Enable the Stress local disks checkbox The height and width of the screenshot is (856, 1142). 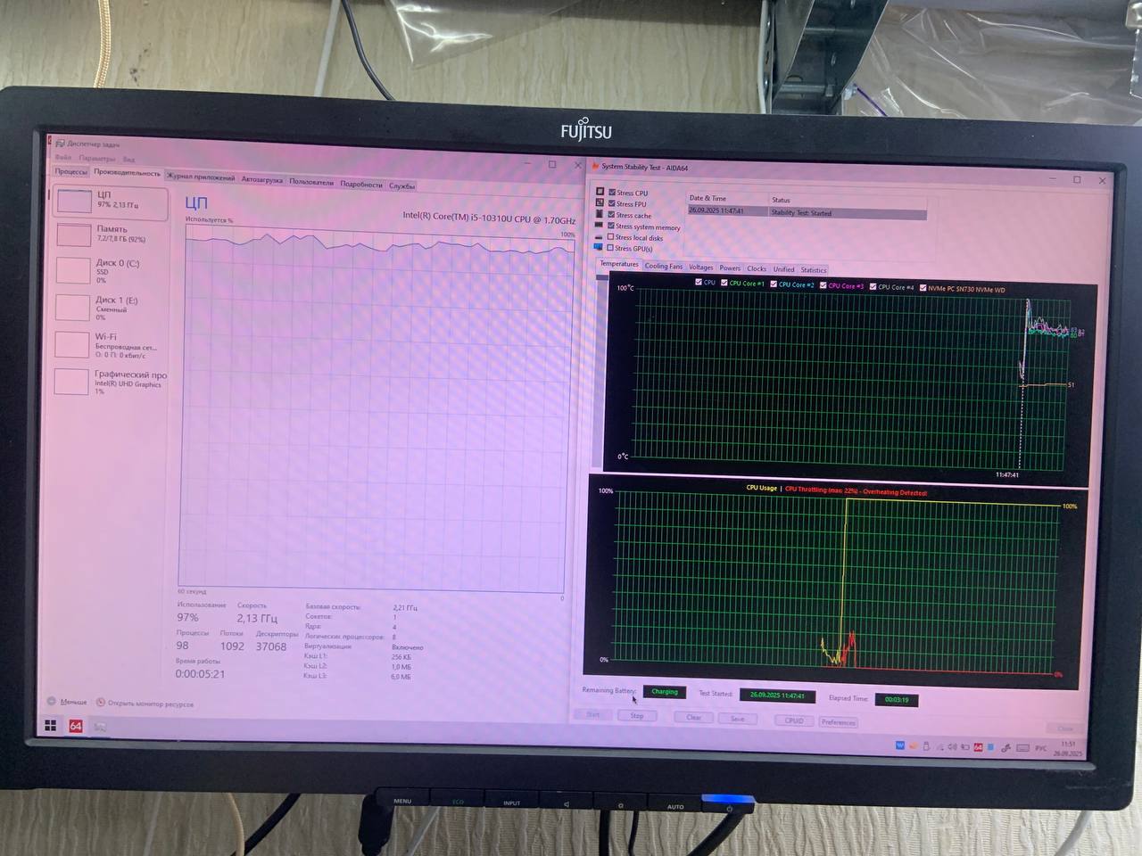(x=611, y=237)
